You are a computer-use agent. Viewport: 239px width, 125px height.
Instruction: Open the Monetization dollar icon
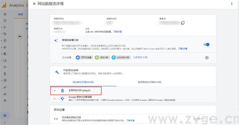pos(5,41)
